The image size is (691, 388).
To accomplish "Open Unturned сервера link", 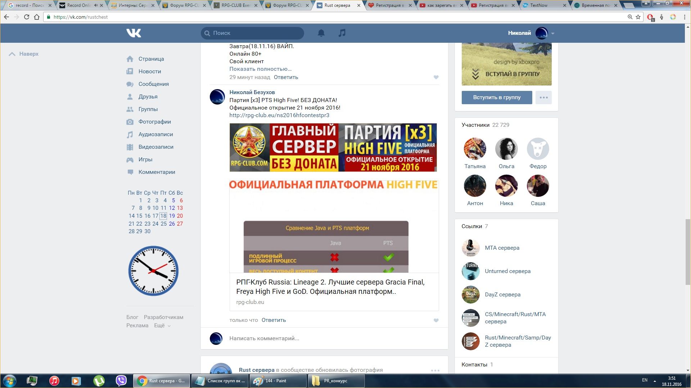I will coord(507,271).
